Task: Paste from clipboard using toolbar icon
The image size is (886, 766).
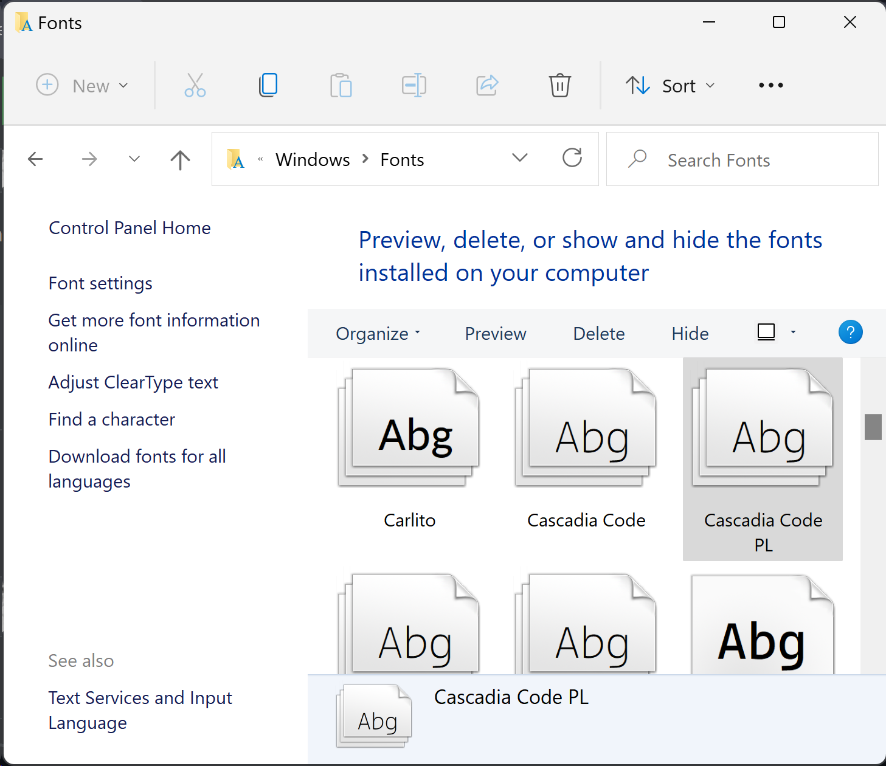Action: 341,85
